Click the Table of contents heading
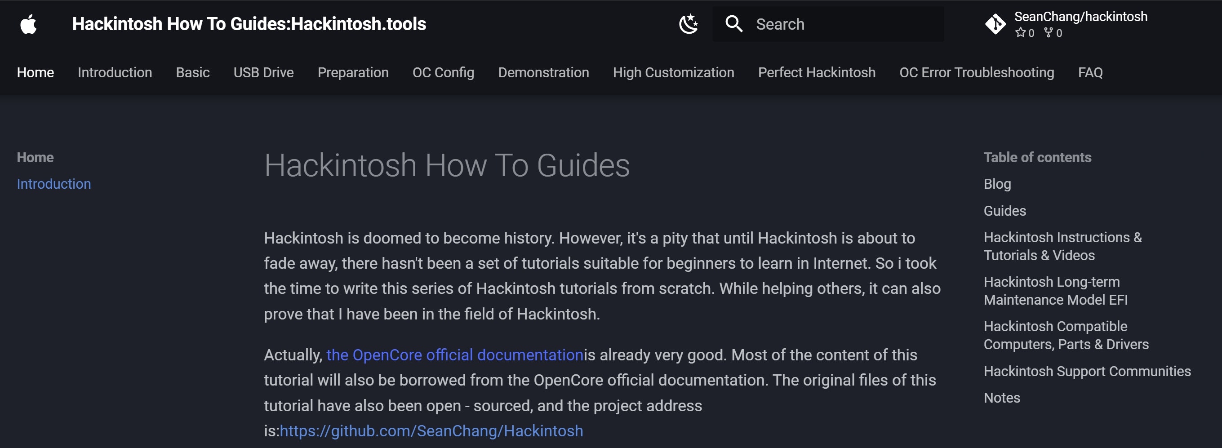Screen dimensions: 1222x448 click(1037, 157)
